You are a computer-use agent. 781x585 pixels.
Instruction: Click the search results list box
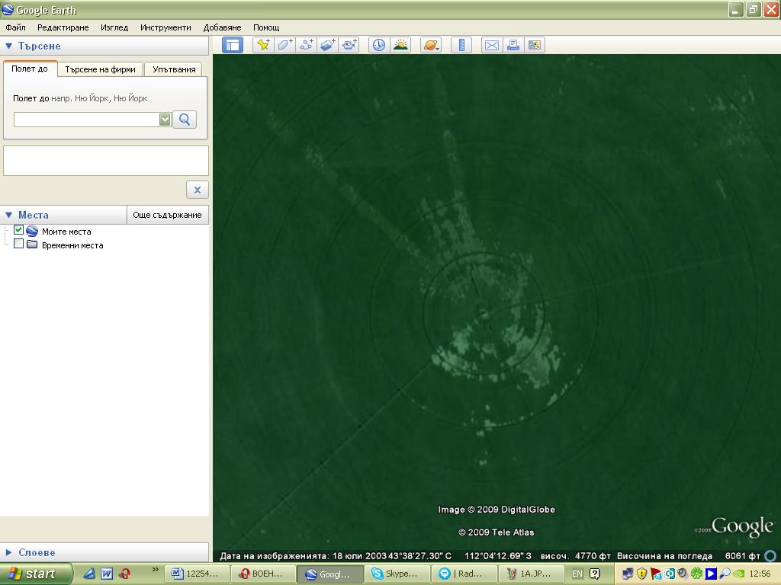click(x=105, y=161)
